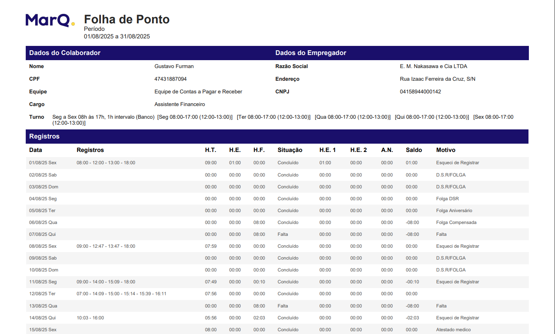Select the 01/08/25 Sex date row

pyautogui.click(x=43, y=163)
